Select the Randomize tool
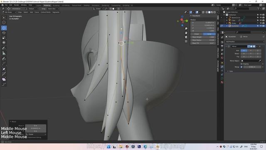 pos(4,84)
